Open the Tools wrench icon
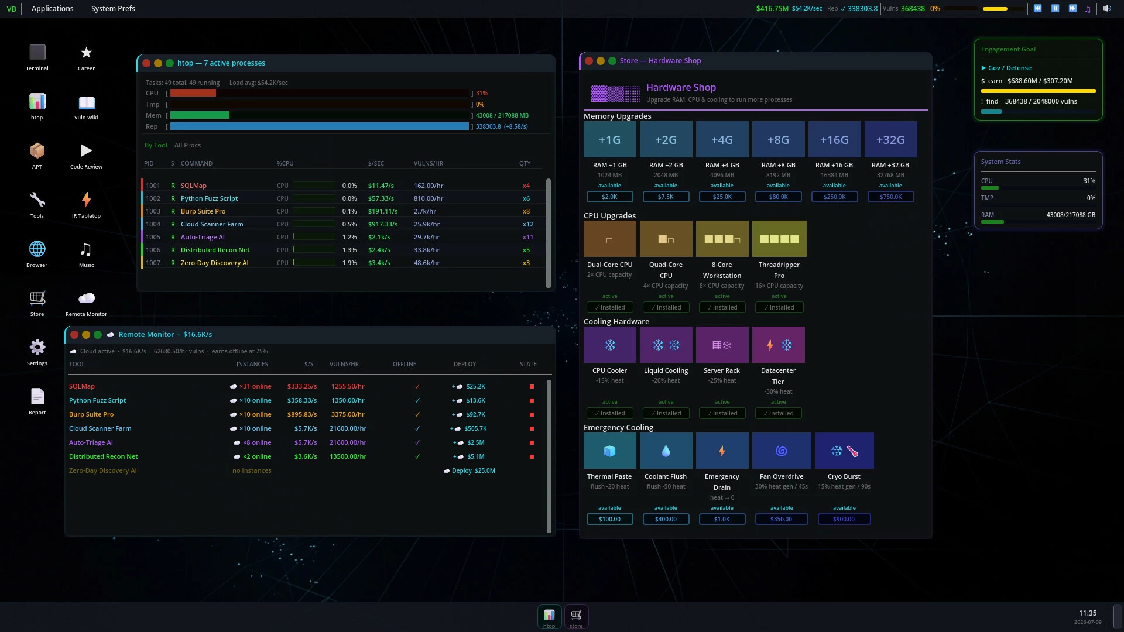 click(37, 204)
